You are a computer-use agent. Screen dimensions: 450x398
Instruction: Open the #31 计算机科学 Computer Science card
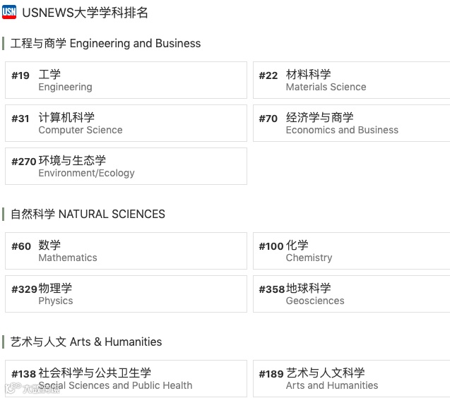click(x=126, y=123)
